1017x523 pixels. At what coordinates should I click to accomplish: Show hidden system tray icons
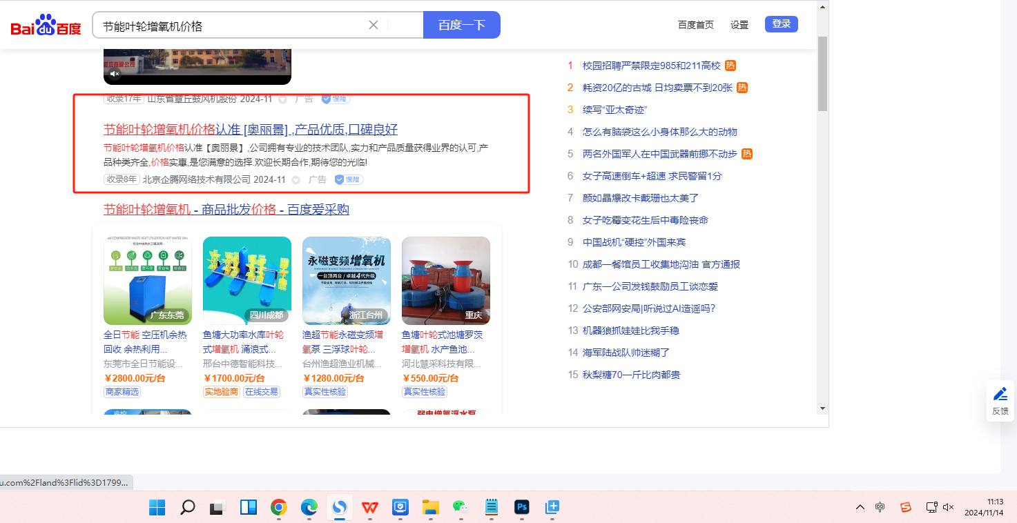pyautogui.click(x=860, y=507)
